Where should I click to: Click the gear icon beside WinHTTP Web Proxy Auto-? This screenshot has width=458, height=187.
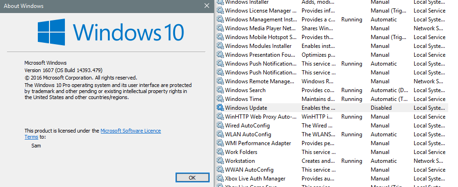pos(220,117)
